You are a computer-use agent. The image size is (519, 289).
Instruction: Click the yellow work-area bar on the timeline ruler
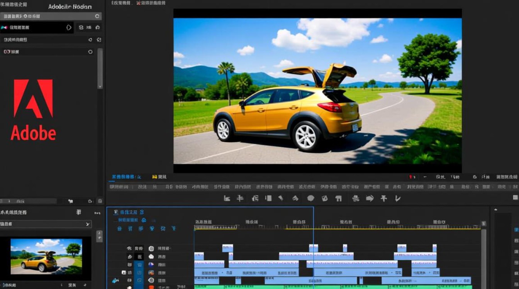click(x=338, y=229)
